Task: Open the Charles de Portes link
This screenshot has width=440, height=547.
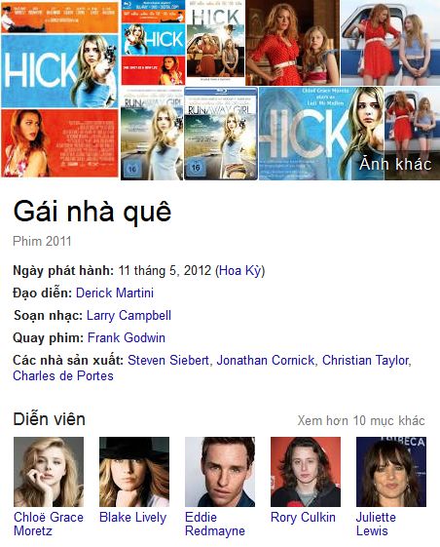Action: click(x=63, y=375)
